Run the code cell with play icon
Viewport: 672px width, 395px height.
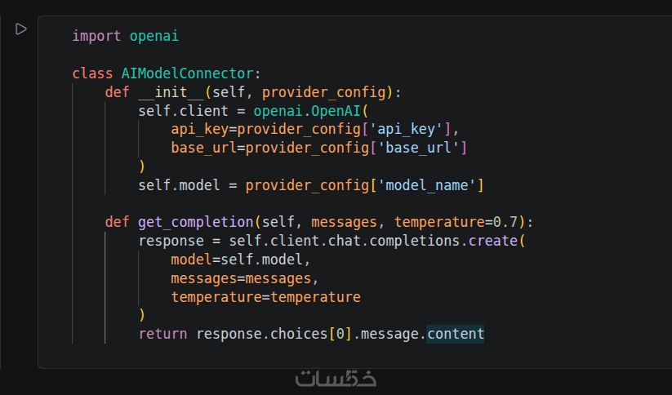[x=21, y=29]
